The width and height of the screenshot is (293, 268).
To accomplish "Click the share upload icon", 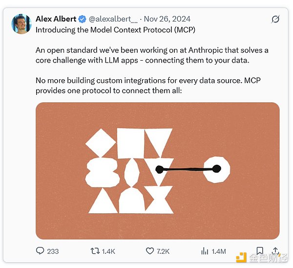I will pos(275,250).
